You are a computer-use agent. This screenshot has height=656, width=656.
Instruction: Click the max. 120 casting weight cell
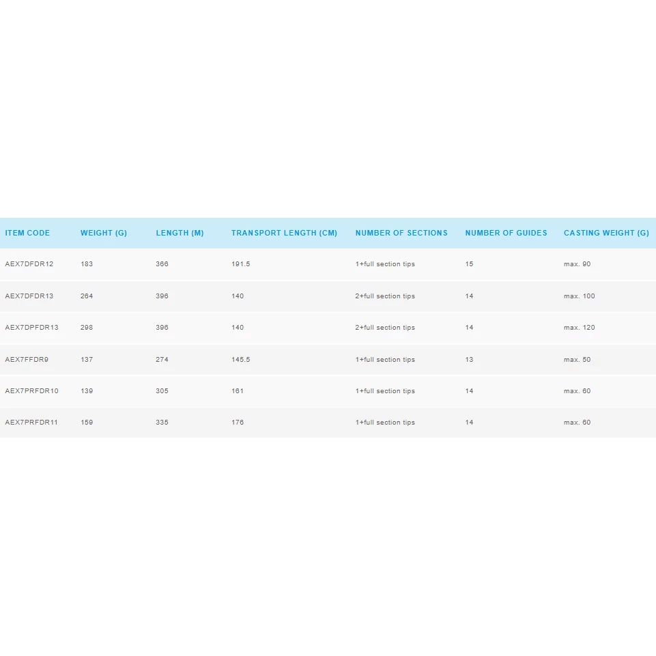(x=579, y=328)
